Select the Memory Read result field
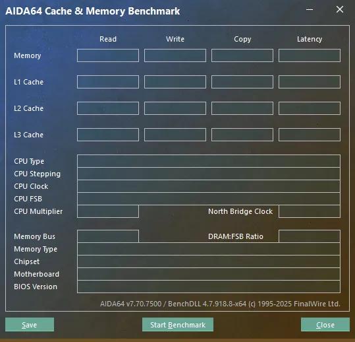This screenshot has height=342, width=355. (108, 55)
